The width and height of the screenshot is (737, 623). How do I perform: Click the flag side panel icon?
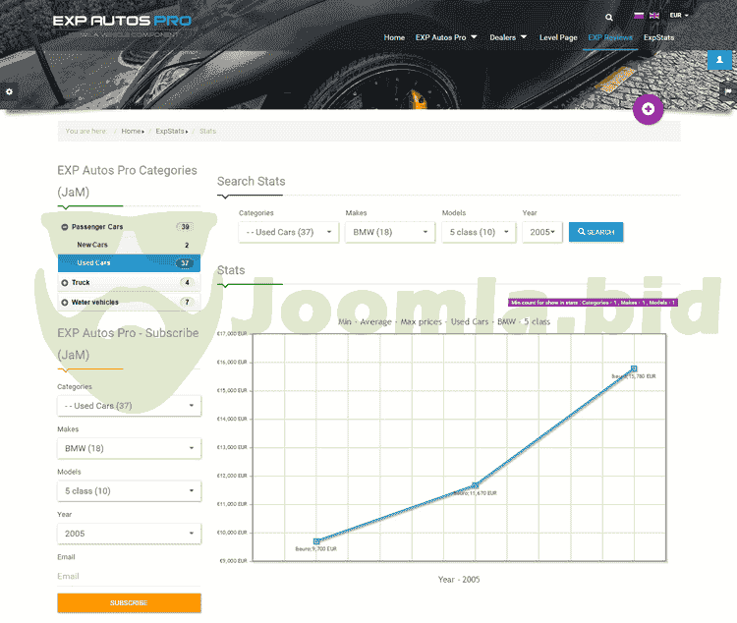728,91
